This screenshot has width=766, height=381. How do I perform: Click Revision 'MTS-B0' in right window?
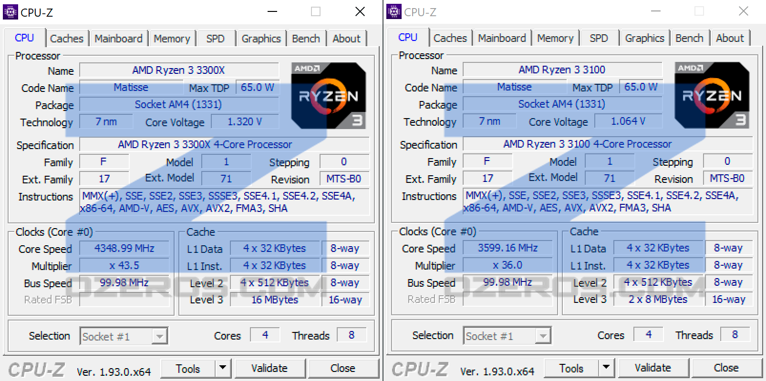727,179
